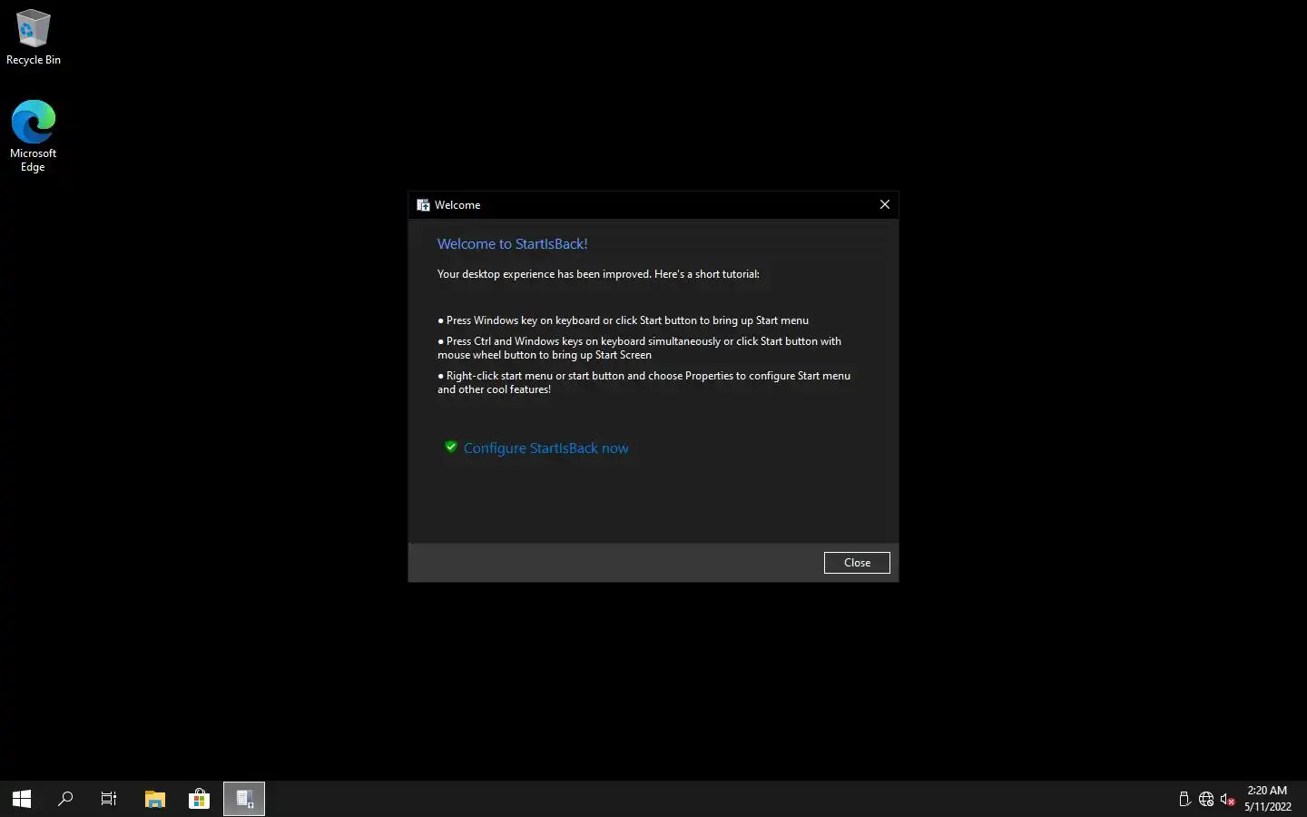Image resolution: width=1307 pixels, height=817 pixels.
Task: Click the network globe tray icon
Action: [x=1206, y=799]
